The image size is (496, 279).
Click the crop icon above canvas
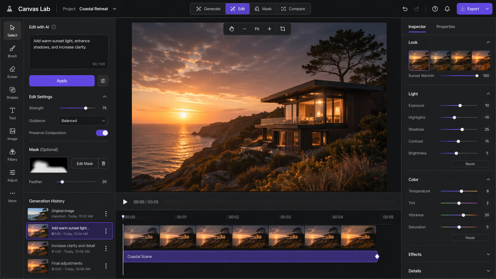pyautogui.click(x=282, y=29)
